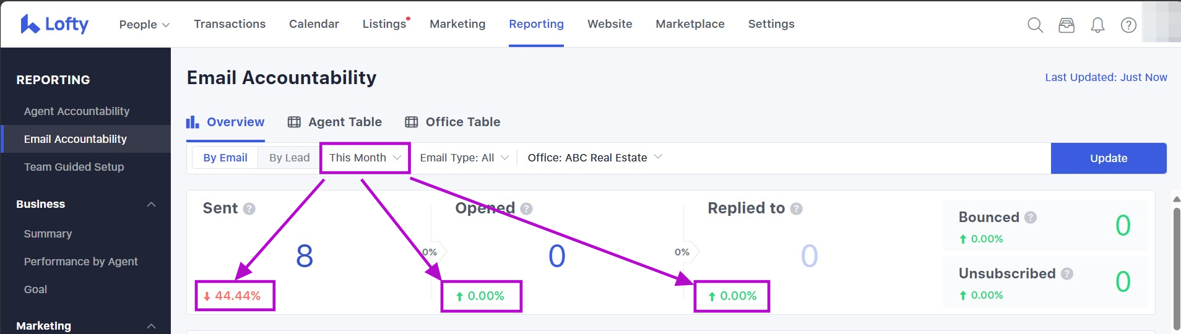The image size is (1181, 334).
Task: Click the Bounced info tooltip icon
Action: click(x=1031, y=218)
